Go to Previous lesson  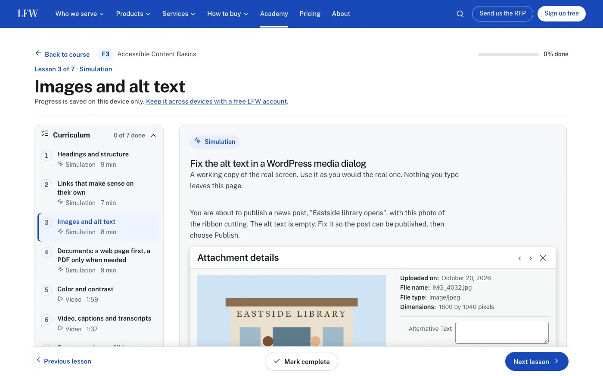(63, 361)
